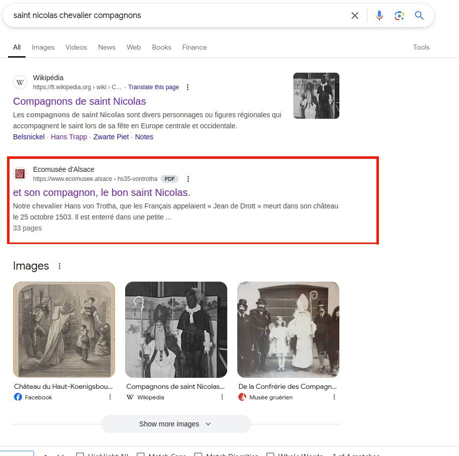Switch to the Videos tab
This screenshot has width=459, height=456.
[76, 47]
